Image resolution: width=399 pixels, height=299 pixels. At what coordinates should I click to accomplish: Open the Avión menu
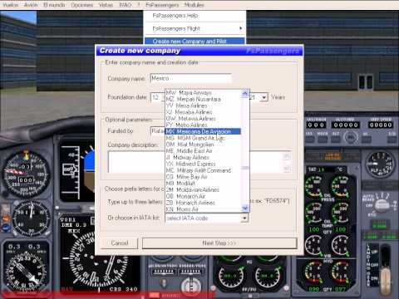[x=31, y=5]
